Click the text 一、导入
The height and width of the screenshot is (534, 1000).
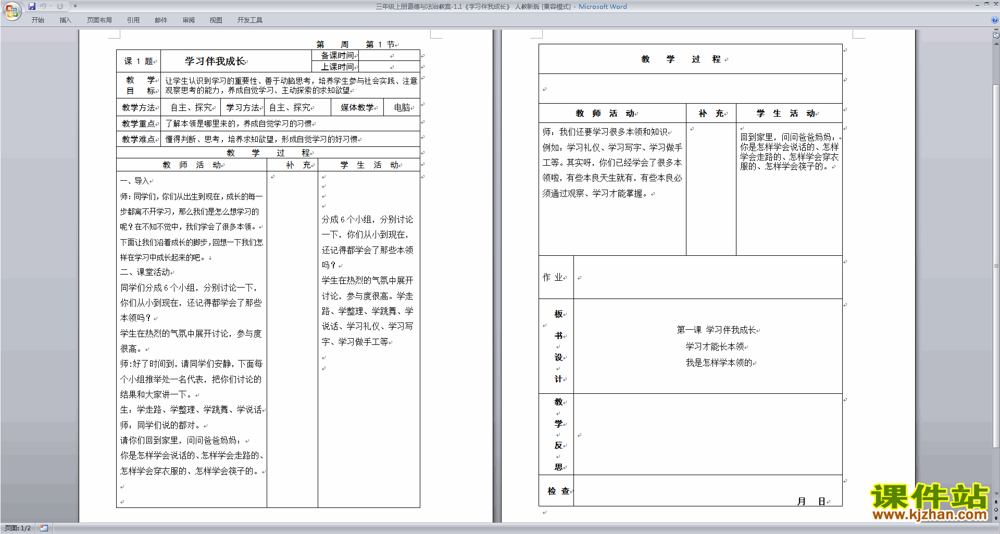tap(134, 181)
